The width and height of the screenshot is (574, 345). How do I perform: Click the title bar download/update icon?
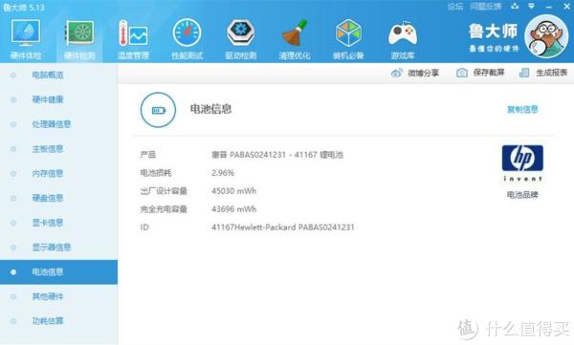pyautogui.click(x=515, y=7)
